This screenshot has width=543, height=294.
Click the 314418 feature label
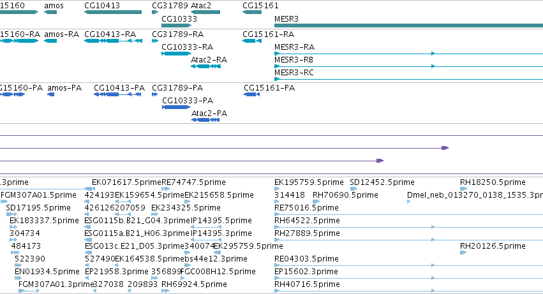[x=289, y=195]
